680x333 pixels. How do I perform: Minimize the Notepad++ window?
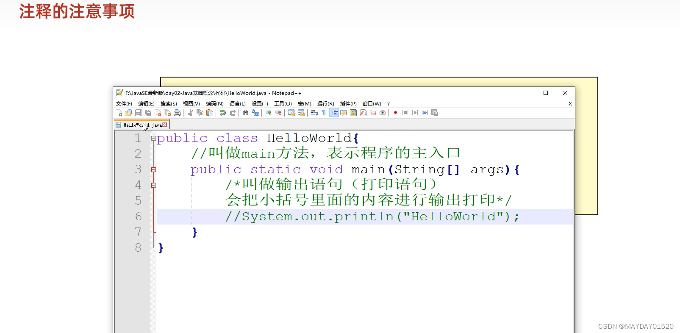coord(527,93)
